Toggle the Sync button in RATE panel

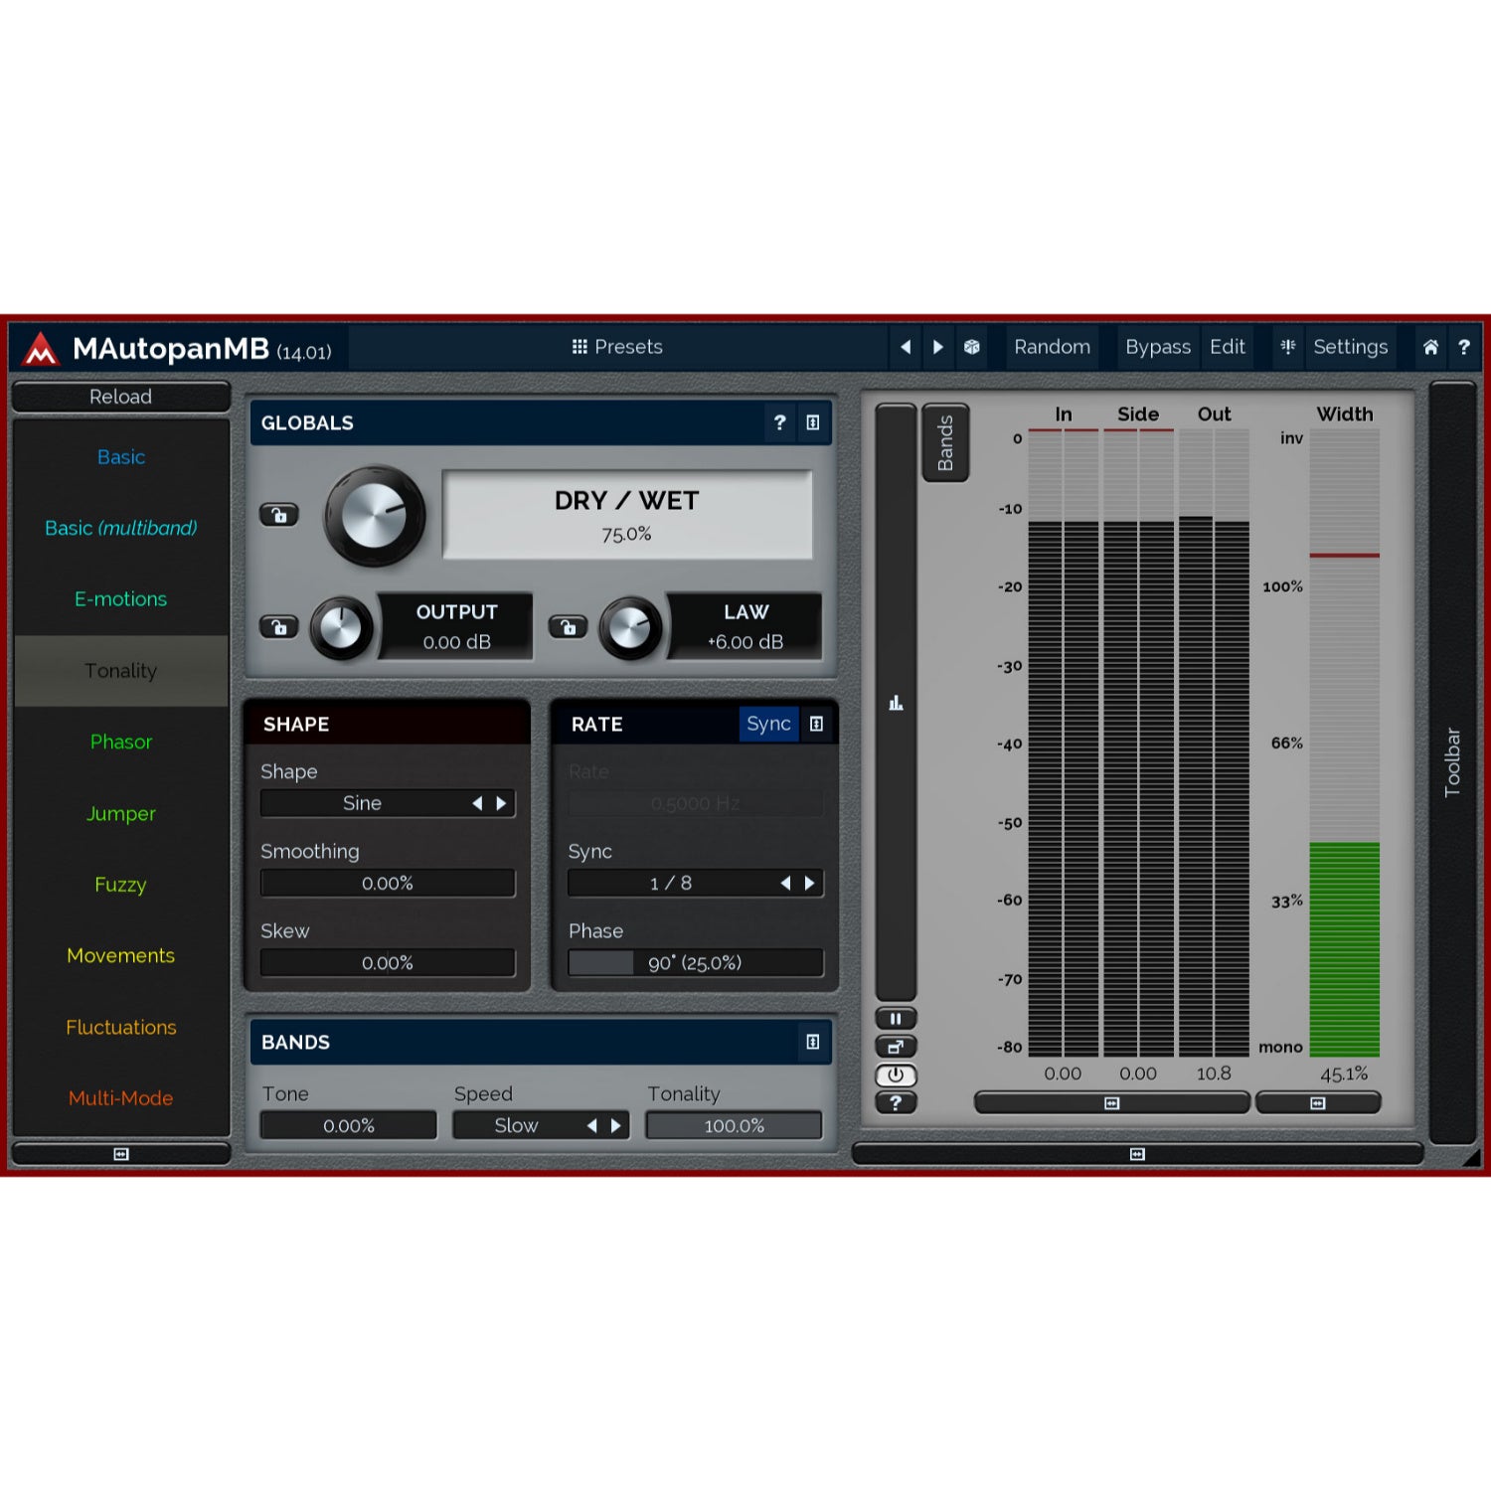768,724
